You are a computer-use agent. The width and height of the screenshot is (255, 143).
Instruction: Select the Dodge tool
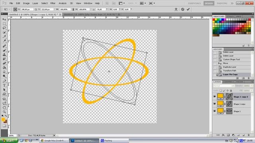click(4, 76)
